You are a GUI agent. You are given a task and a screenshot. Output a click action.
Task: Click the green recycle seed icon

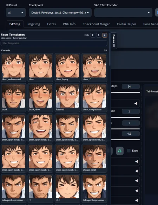click(120, 151)
